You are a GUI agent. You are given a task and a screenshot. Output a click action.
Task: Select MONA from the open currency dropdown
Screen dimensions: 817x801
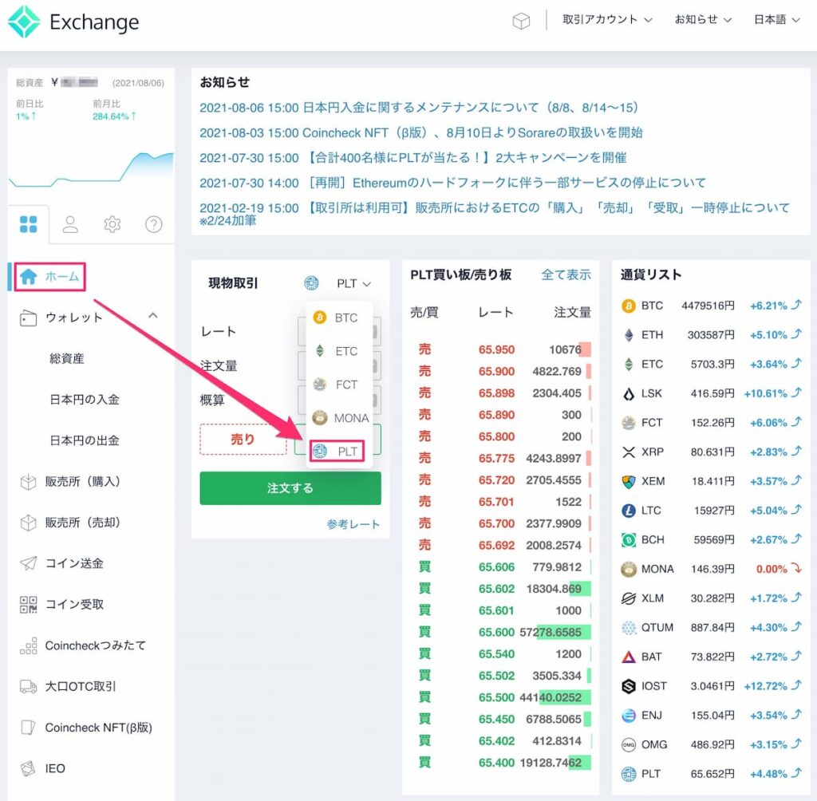pyautogui.click(x=340, y=417)
